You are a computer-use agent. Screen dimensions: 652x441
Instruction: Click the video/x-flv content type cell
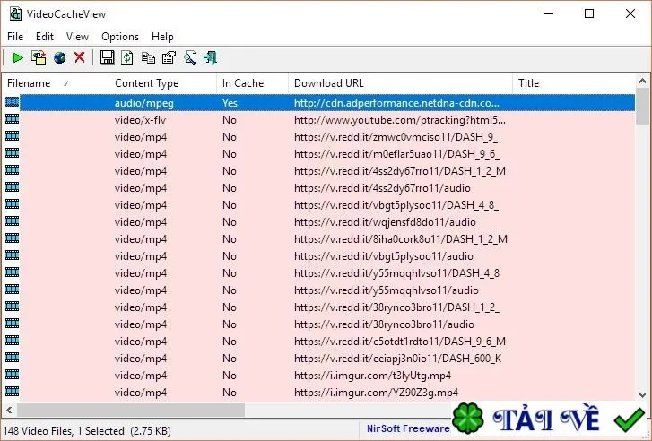coord(140,120)
